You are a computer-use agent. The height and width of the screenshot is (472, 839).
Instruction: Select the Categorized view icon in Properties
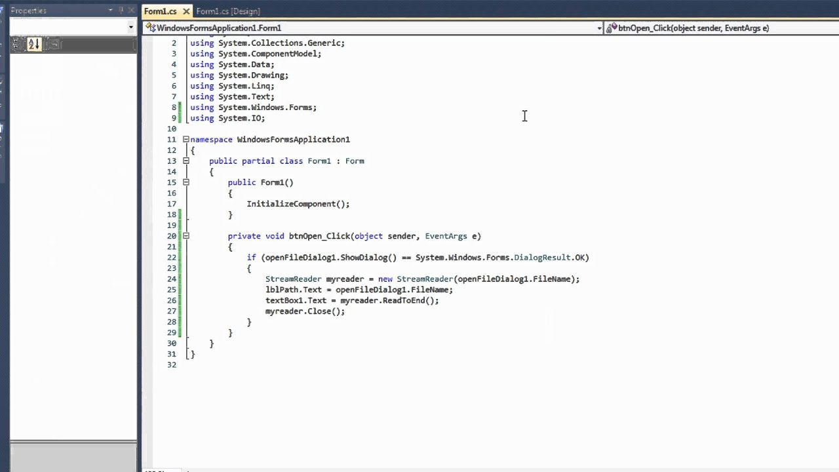[18, 44]
